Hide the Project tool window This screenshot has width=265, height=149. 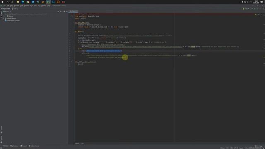pos(67,12)
